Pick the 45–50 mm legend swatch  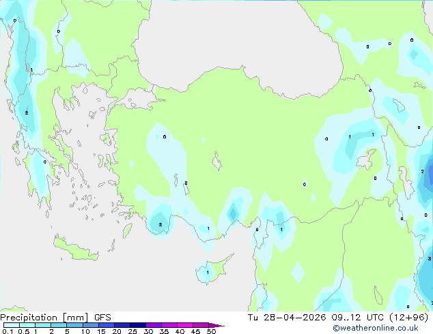200,325
